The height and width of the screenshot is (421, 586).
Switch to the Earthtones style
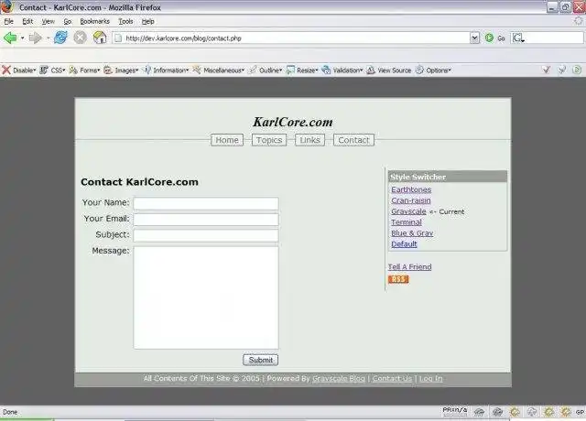pos(411,189)
